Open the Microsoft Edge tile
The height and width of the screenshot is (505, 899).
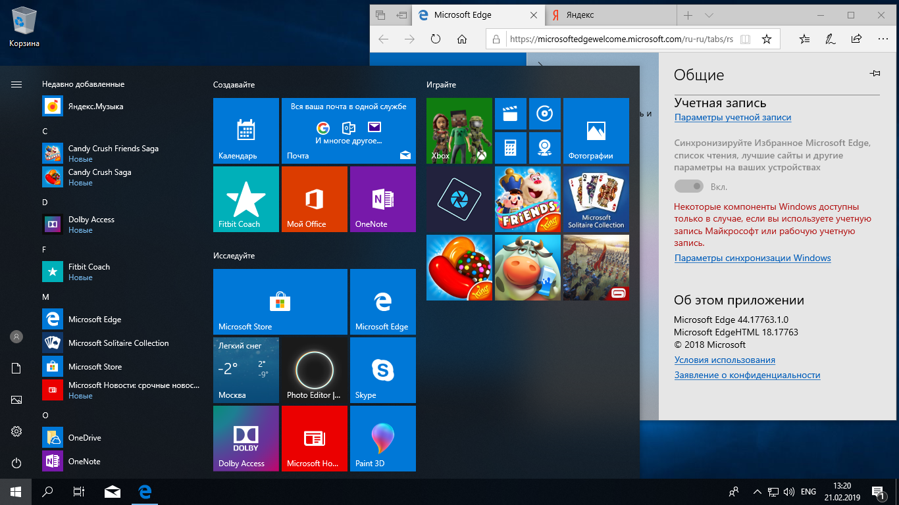point(383,302)
